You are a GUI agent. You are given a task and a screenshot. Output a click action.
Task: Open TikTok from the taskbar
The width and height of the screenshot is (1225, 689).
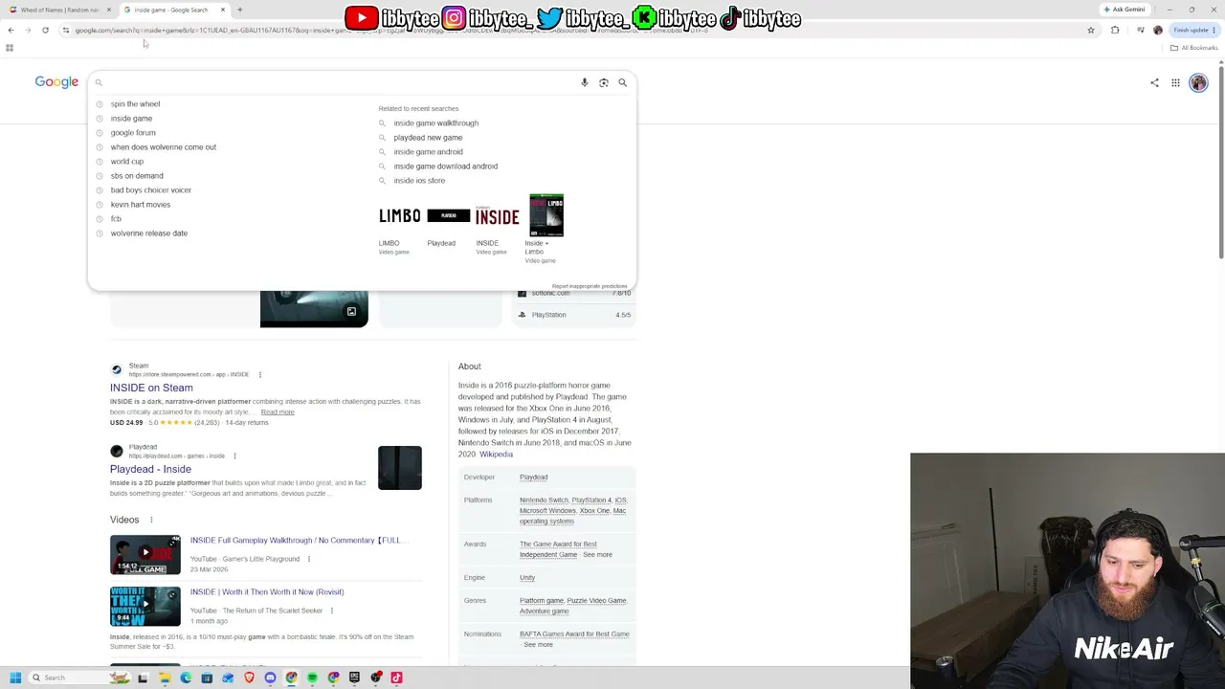(396, 678)
